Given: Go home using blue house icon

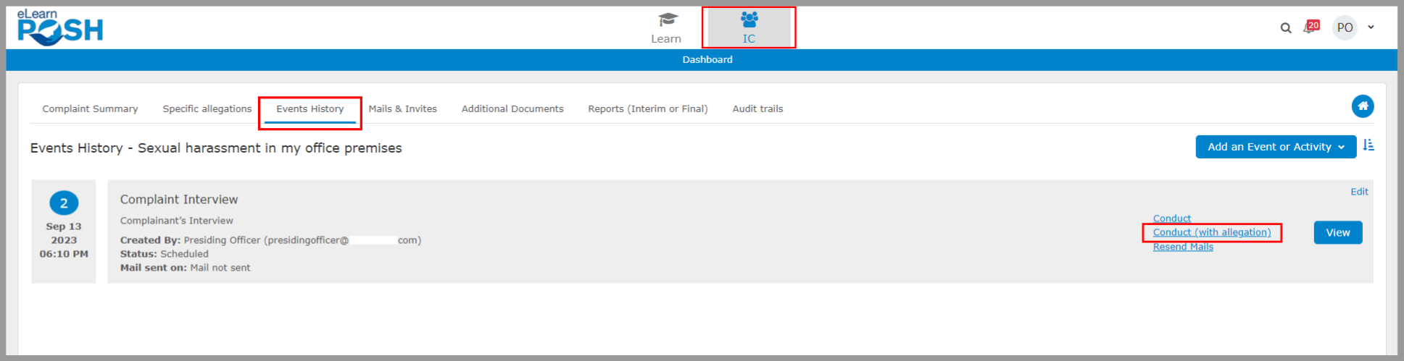Looking at the screenshot, I should [1362, 106].
